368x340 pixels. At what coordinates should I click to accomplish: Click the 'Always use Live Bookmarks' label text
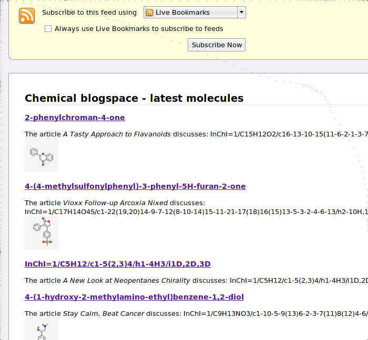click(x=139, y=29)
